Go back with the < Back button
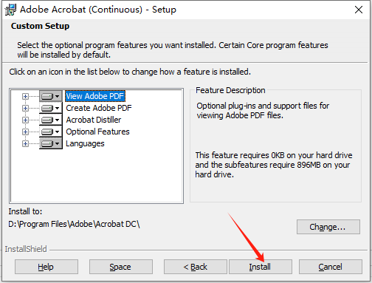This screenshot has height=283, width=372. click(196, 267)
